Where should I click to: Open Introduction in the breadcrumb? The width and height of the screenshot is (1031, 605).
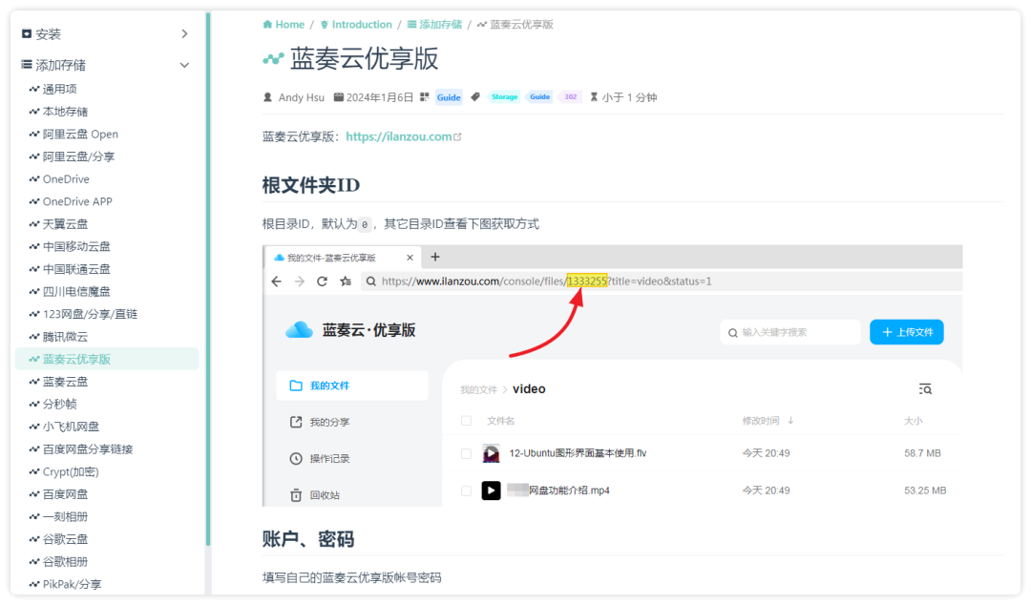356,24
